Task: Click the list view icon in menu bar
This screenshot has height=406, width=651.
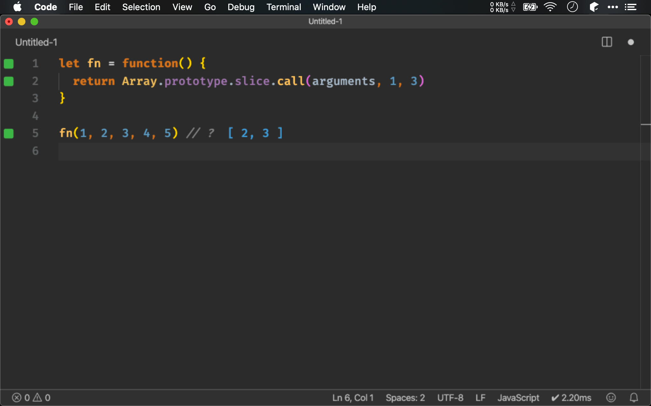Action: (632, 7)
